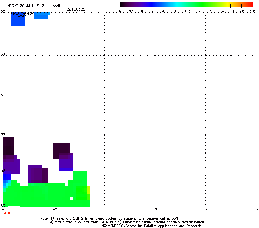259x228 pixels.
Task: Click the longitude label -33
Action: click(206, 209)
